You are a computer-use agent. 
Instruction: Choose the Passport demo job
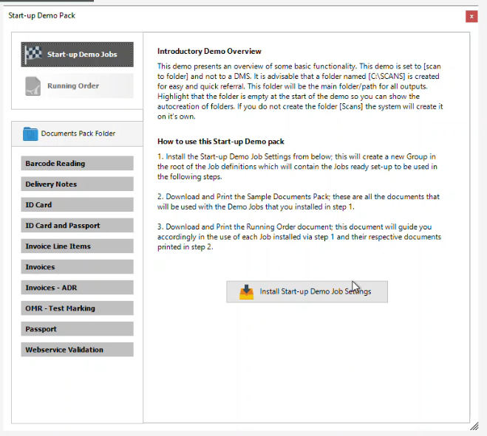click(77, 328)
